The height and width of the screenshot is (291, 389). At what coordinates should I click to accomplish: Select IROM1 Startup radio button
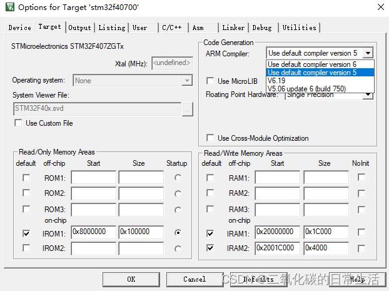click(x=178, y=232)
